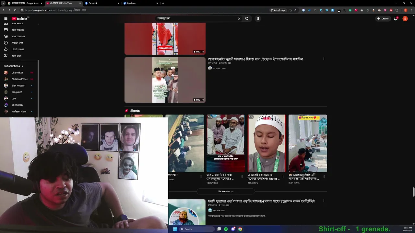Open options for the 150K views Short

(242, 176)
